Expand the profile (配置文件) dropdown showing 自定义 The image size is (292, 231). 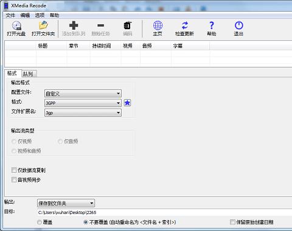click(x=83, y=94)
